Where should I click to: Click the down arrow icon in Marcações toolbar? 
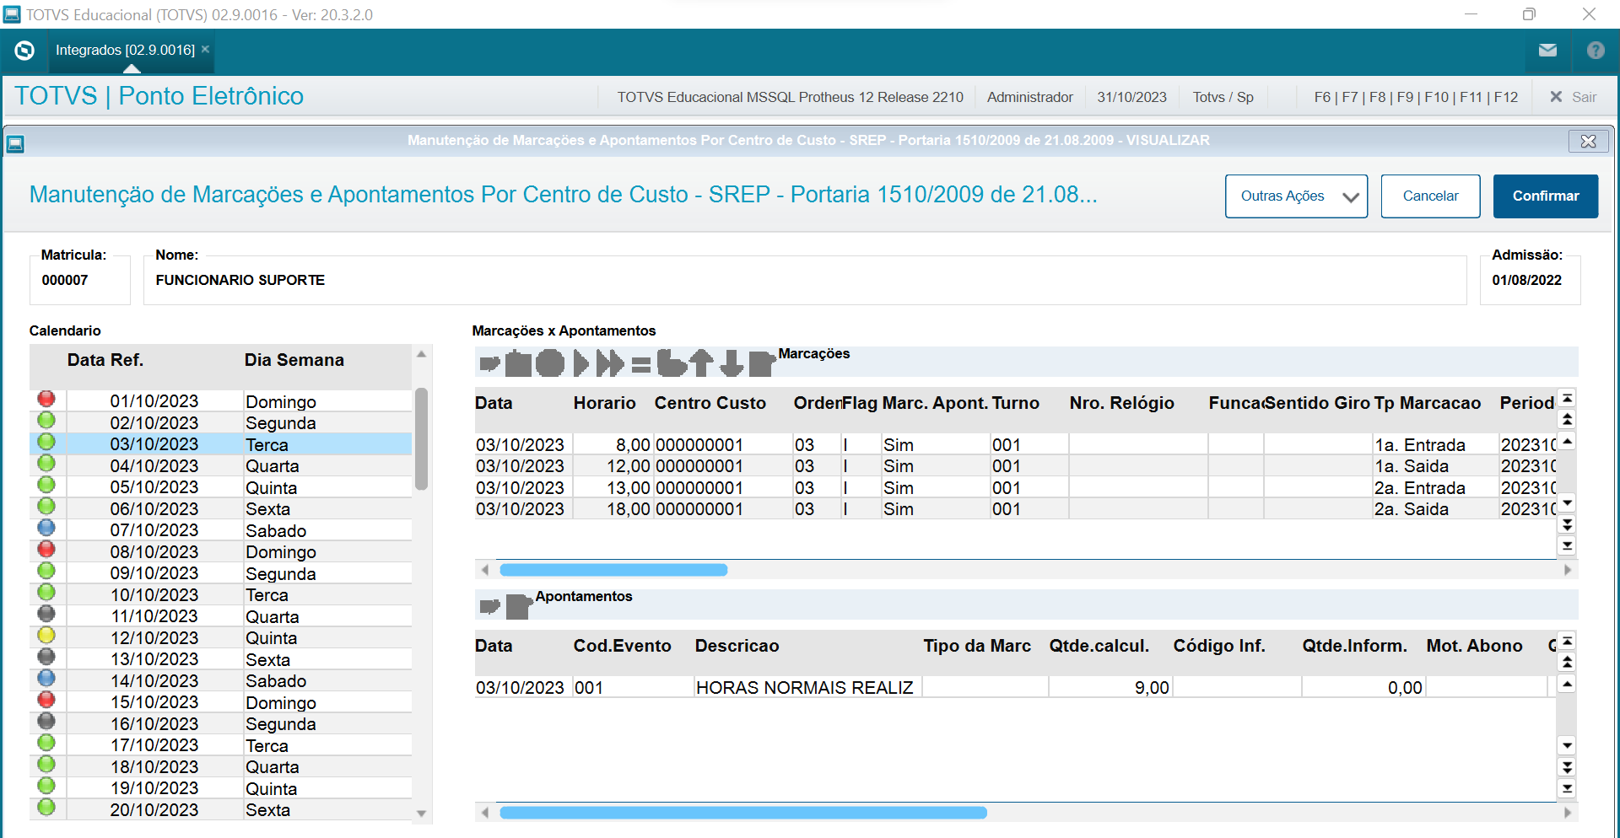pyautogui.click(x=732, y=363)
